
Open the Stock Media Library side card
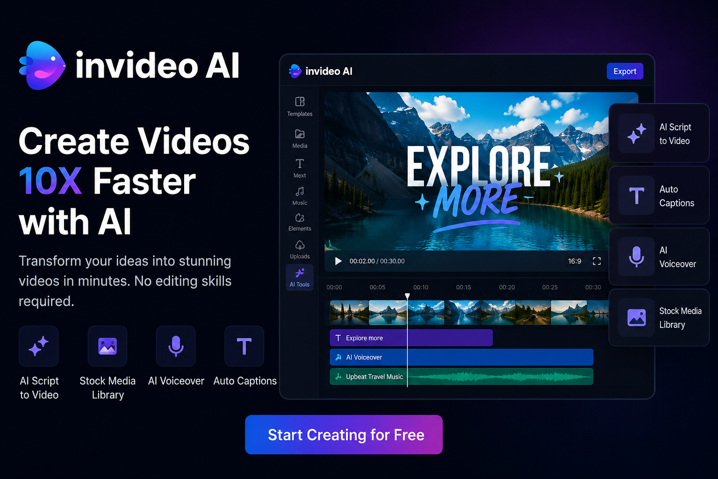pos(659,318)
